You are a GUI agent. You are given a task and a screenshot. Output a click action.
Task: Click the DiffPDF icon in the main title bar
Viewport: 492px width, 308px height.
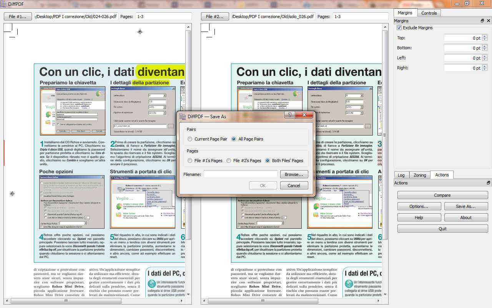pyautogui.click(x=3, y=4)
